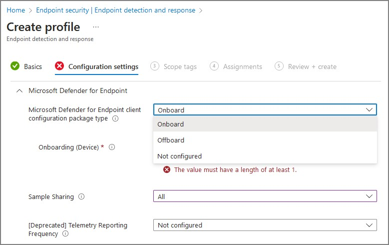Click the info icon beside Onboarding (Device)
This screenshot has height=245, width=389.
point(112,147)
